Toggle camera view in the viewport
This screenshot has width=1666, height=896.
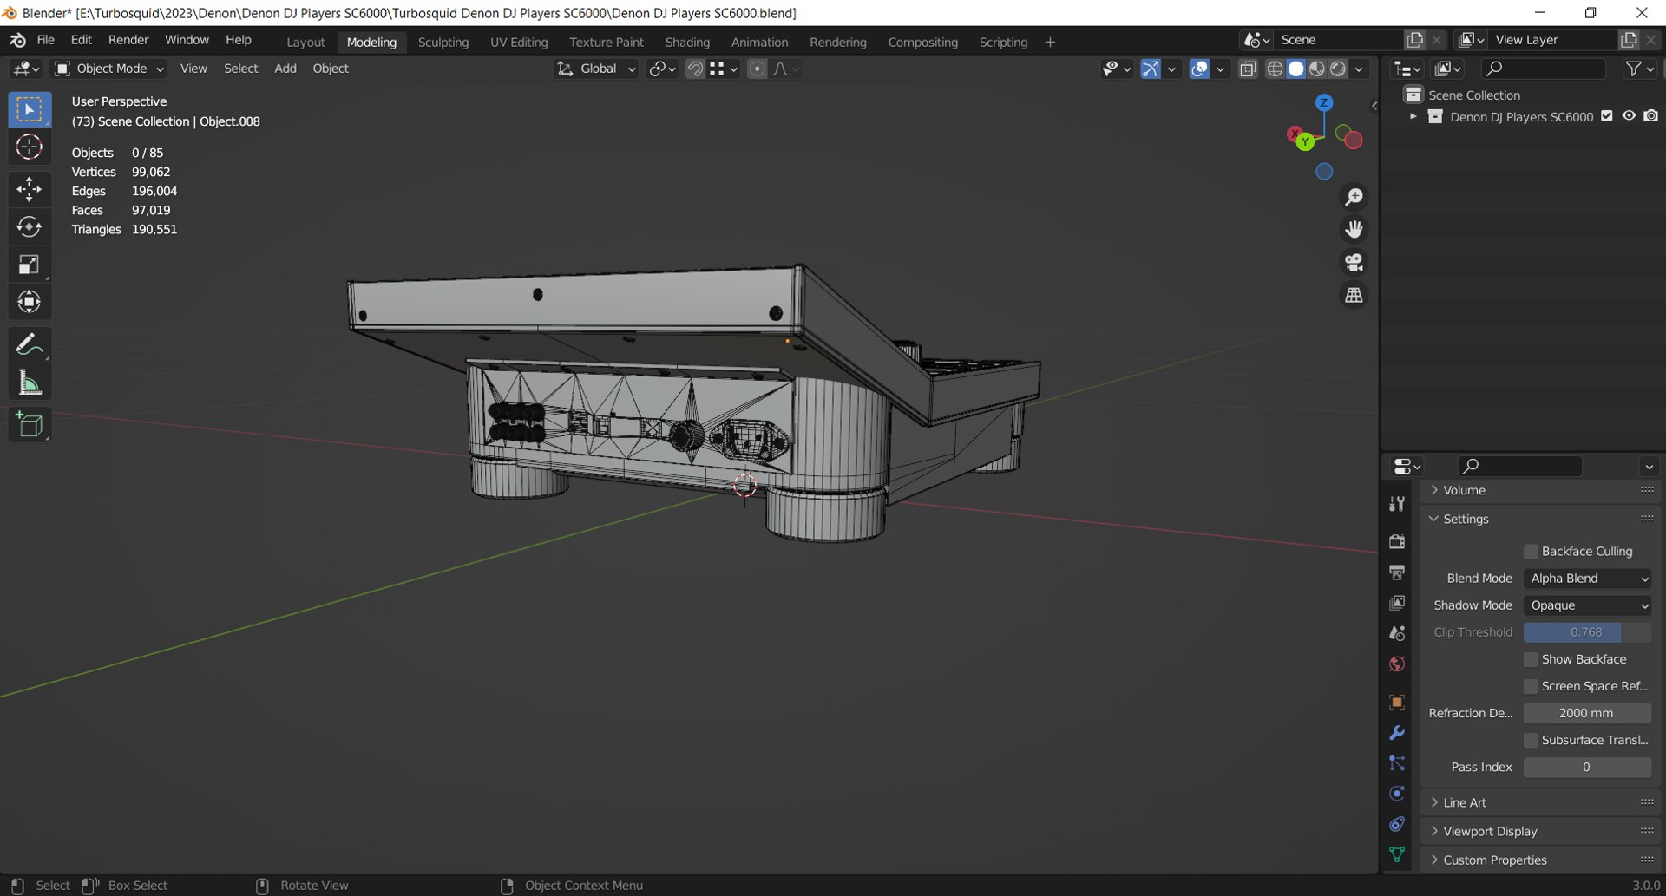(x=1354, y=262)
